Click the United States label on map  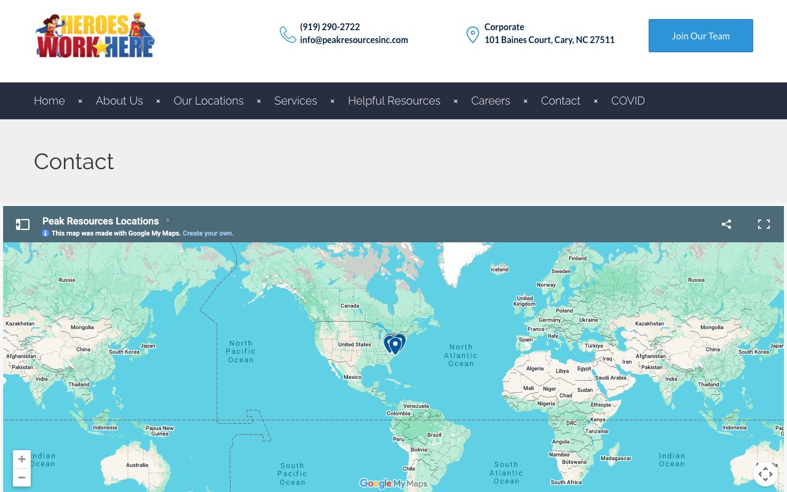[x=355, y=344]
